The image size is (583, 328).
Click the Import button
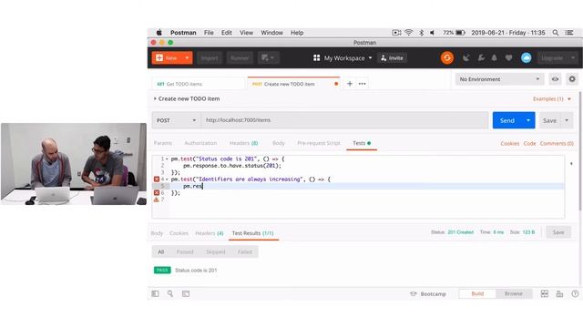(x=210, y=58)
